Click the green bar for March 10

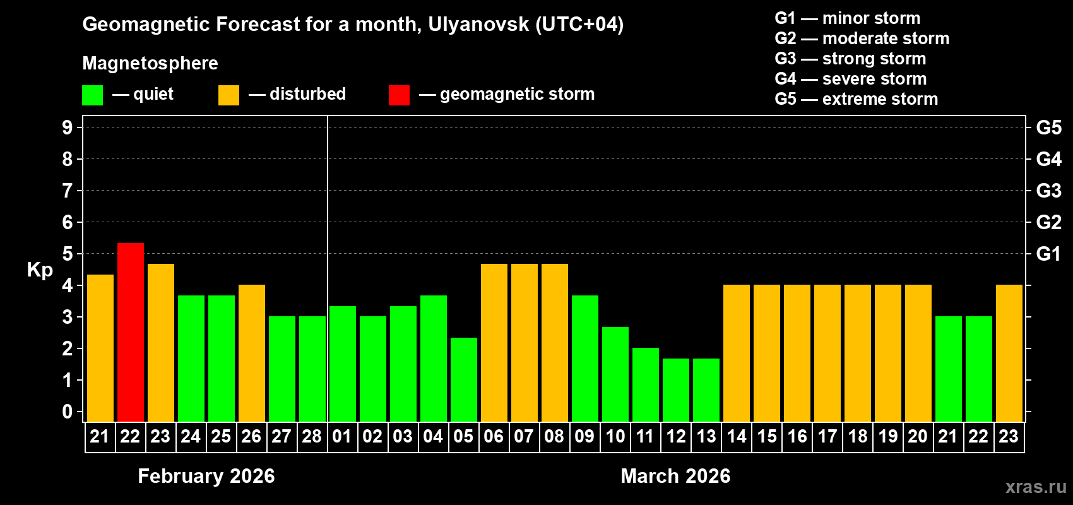pos(615,374)
